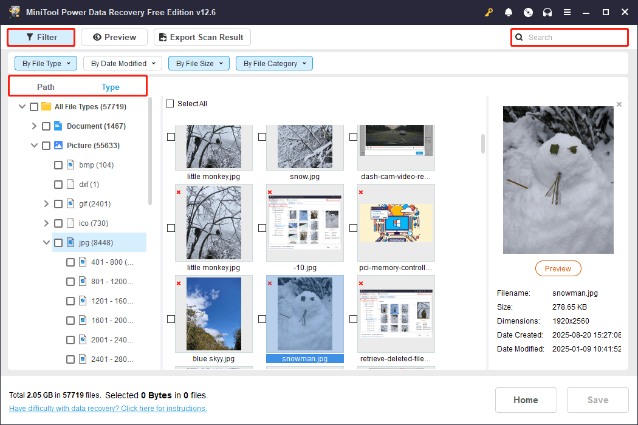This screenshot has height=425, width=638.
Task: Check the Select All checkbox
Action: point(170,103)
